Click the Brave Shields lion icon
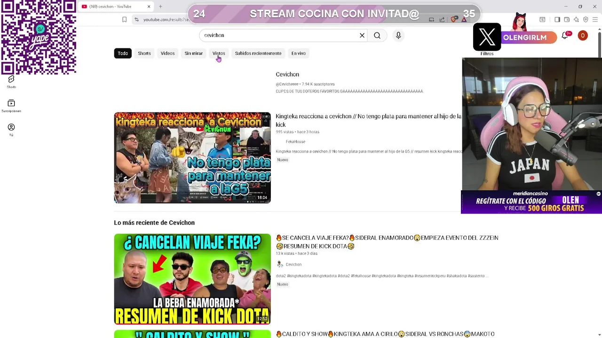602x338 pixels. [x=454, y=19]
